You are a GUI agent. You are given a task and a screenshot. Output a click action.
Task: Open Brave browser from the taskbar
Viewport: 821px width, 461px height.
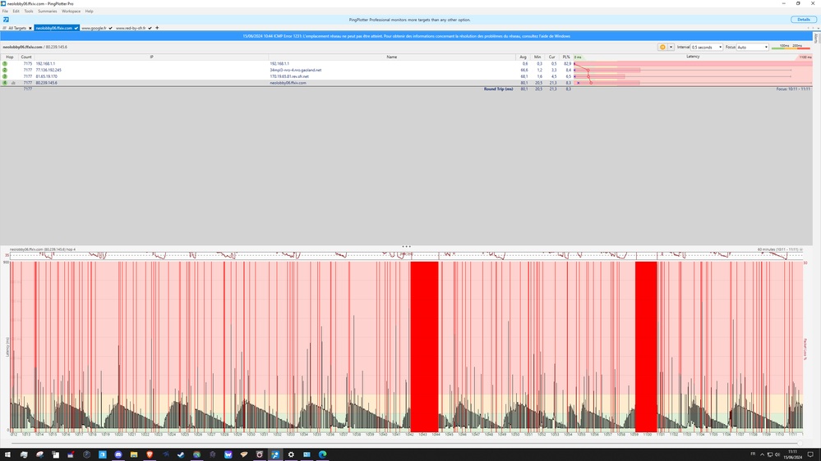[150, 454]
